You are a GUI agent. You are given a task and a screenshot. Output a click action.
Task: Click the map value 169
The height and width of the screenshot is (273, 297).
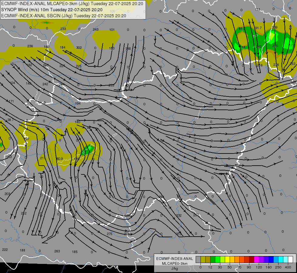pyautogui.click(x=46, y=47)
